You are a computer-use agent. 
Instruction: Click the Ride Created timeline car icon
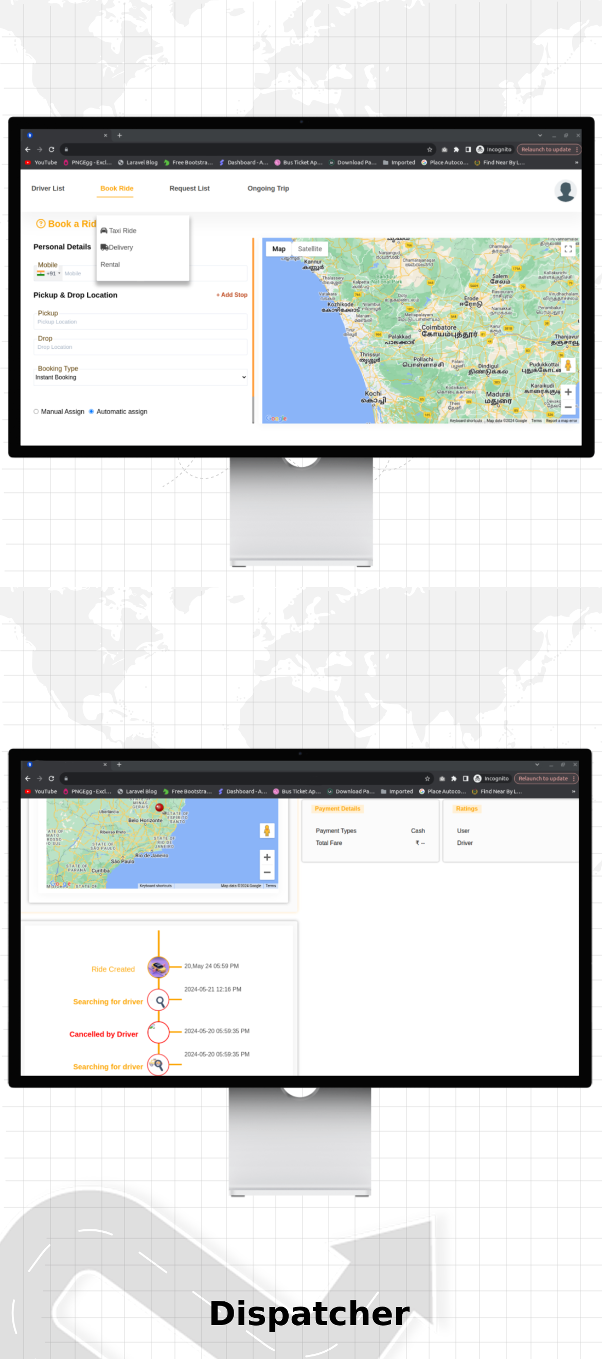point(158,967)
